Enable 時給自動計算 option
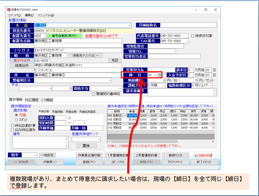Image resolution: width=259 pixels, height=196 pixels. click(x=13, y=125)
